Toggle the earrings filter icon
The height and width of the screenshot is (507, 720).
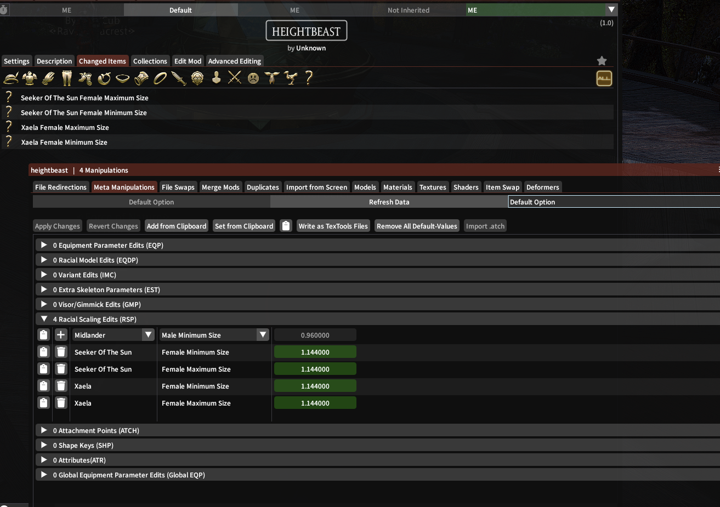104,78
